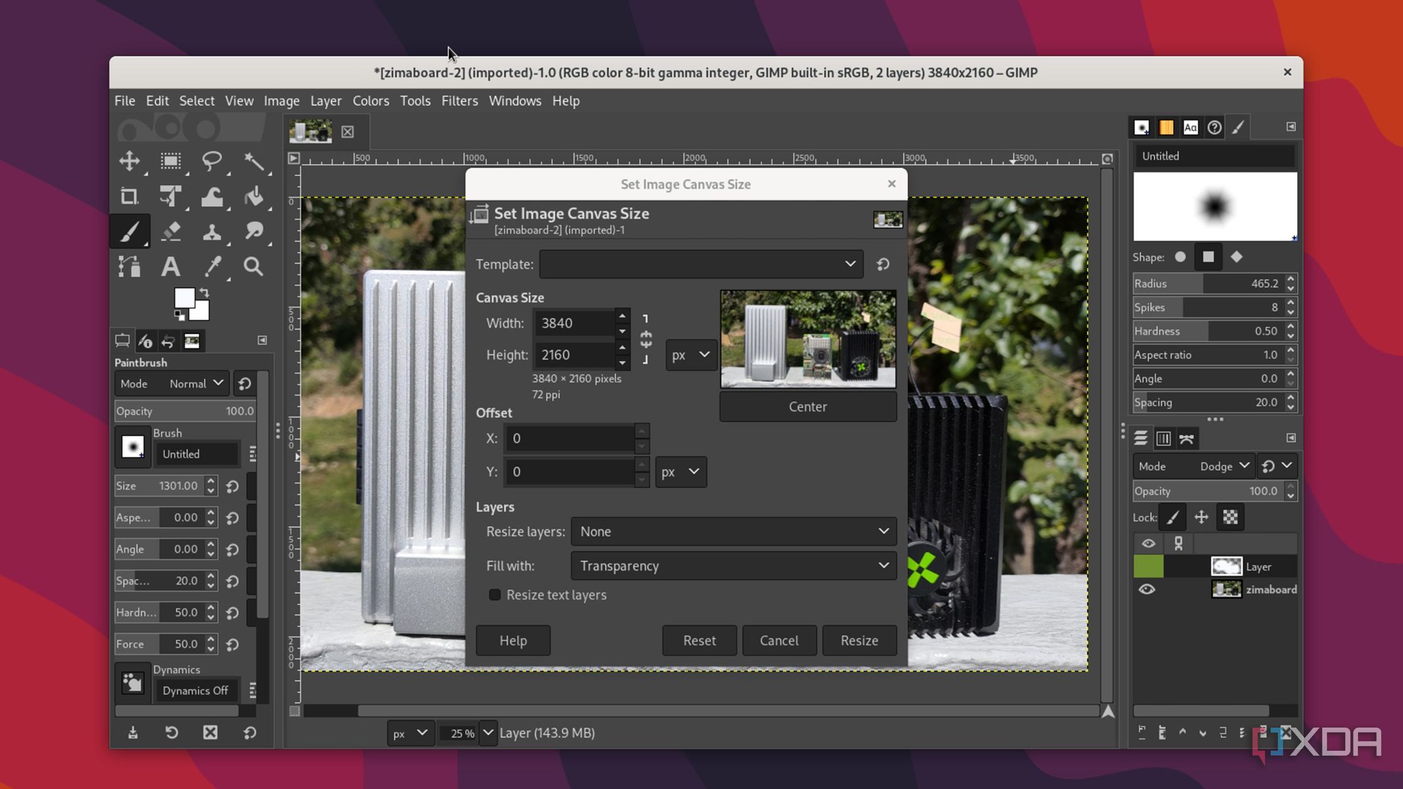Image resolution: width=1403 pixels, height=789 pixels.
Task: Select the Clone stamp tool
Action: 212,232
